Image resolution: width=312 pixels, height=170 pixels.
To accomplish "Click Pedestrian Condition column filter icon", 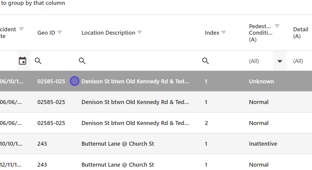I will point(277,26).
